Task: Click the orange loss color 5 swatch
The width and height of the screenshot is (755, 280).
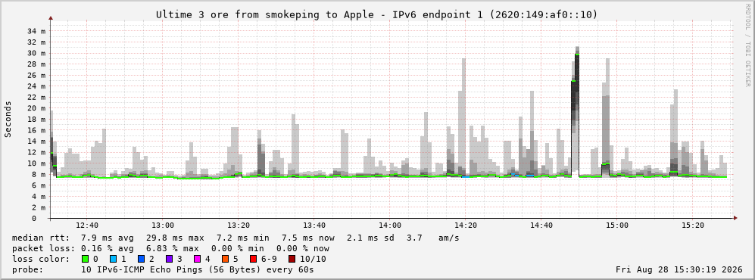Action: [x=225, y=259]
